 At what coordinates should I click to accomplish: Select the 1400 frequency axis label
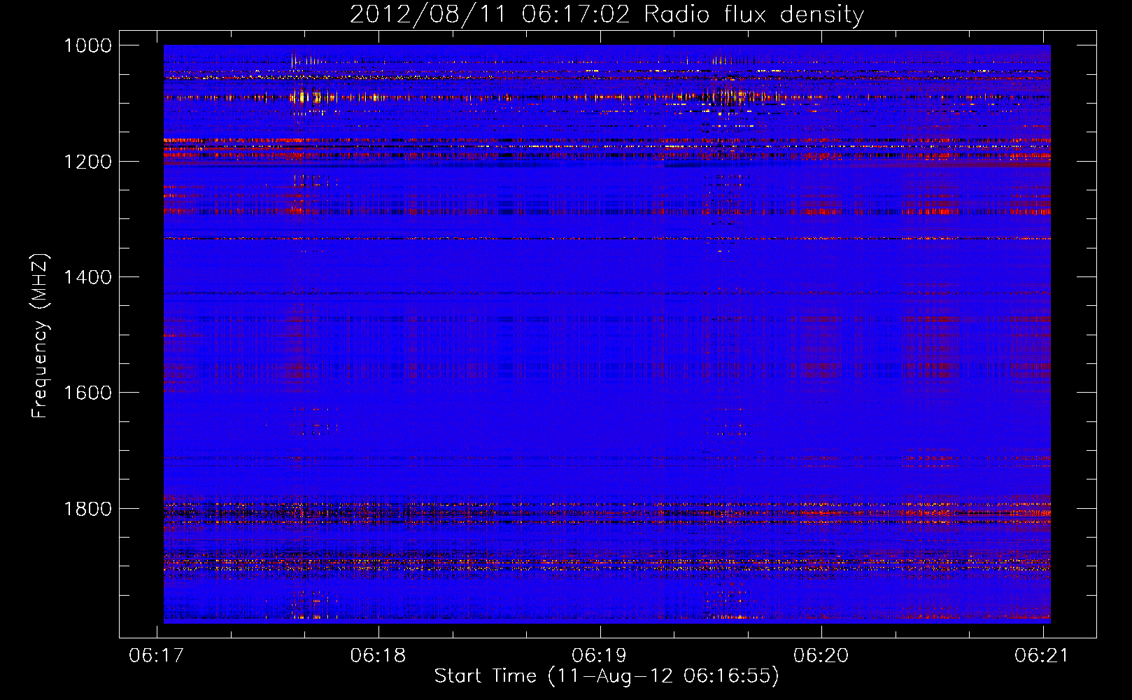[x=87, y=277]
